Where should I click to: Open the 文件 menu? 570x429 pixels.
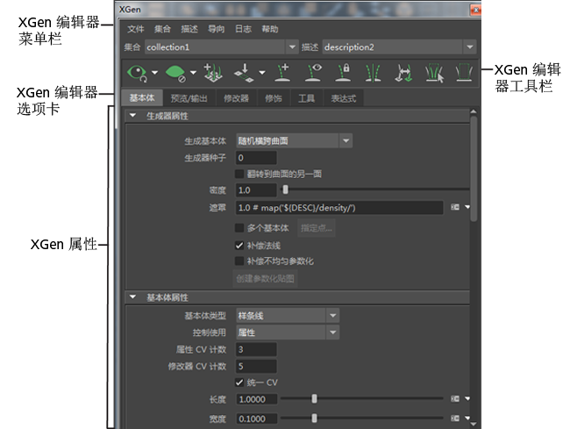(136, 29)
